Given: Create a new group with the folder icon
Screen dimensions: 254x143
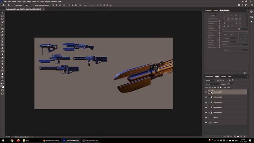Looking at the screenshot, I should [x=238, y=137].
